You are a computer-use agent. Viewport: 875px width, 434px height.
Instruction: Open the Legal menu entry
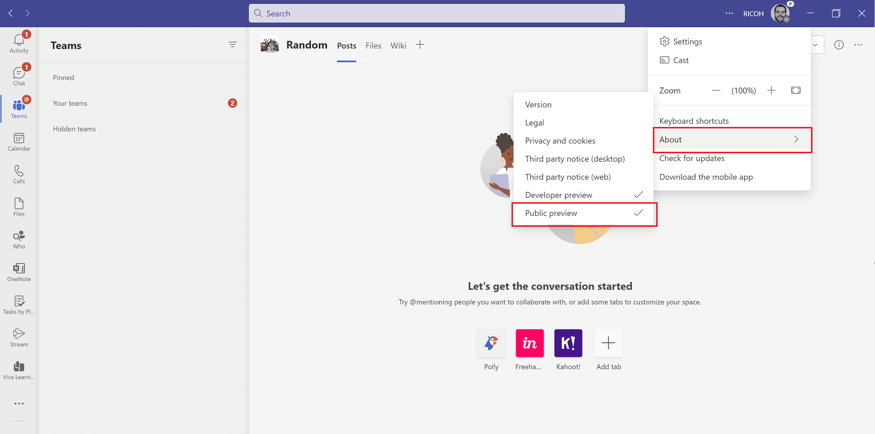(x=584, y=122)
